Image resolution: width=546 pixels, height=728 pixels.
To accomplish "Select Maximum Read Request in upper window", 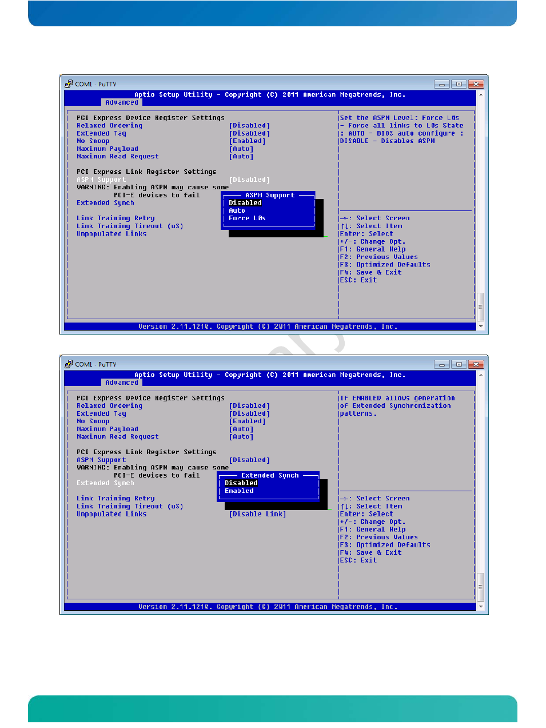I will [118, 156].
